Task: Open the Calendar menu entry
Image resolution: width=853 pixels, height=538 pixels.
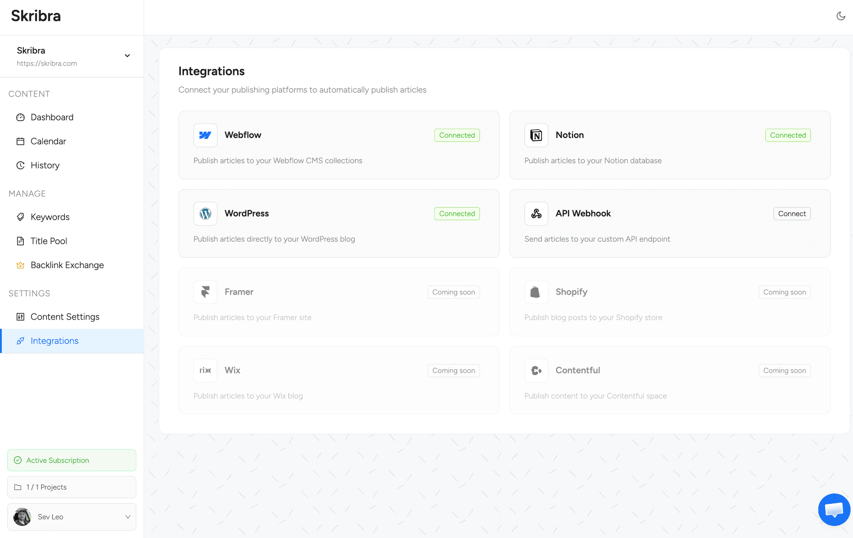Action: (48, 141)
